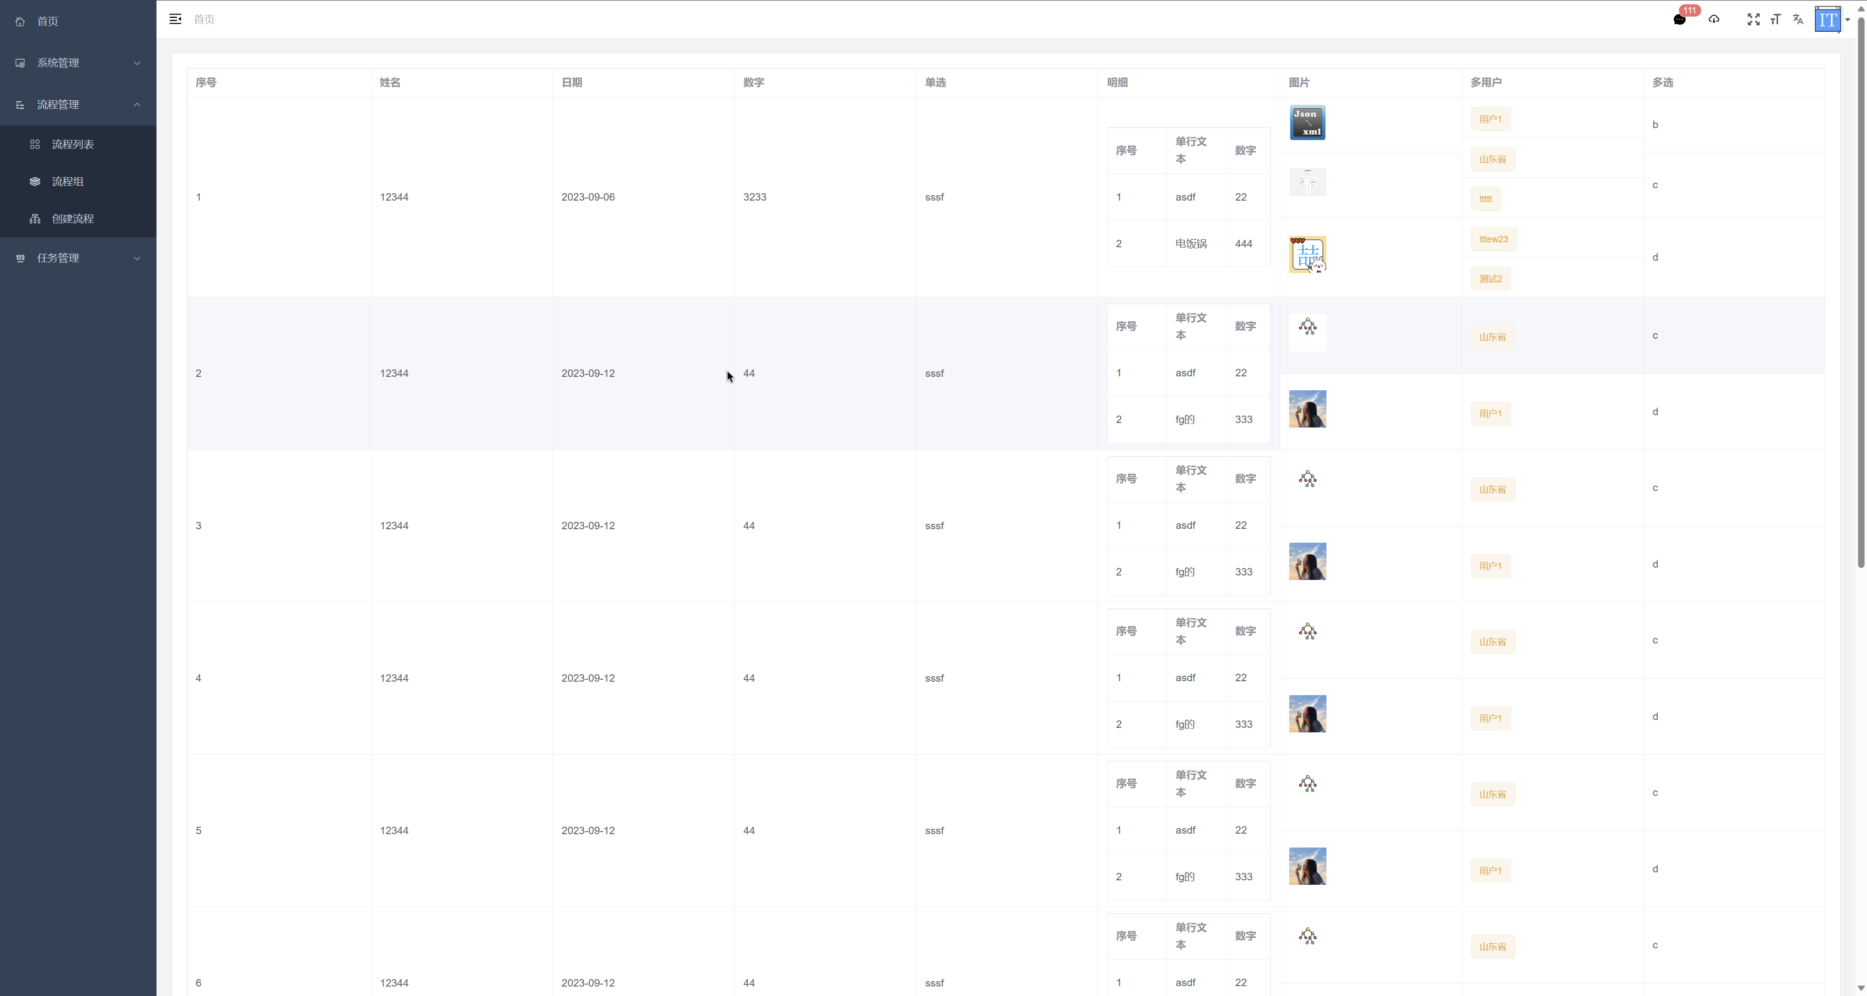Open the avatar dropdown arrow

coord(1848,20)
